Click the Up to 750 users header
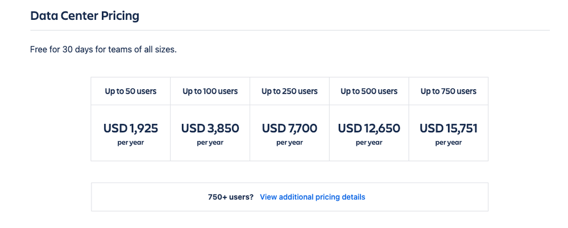Image resolution: width=568 pixels, height=228 pixels. pyautogui.click(x=449, y=91)
